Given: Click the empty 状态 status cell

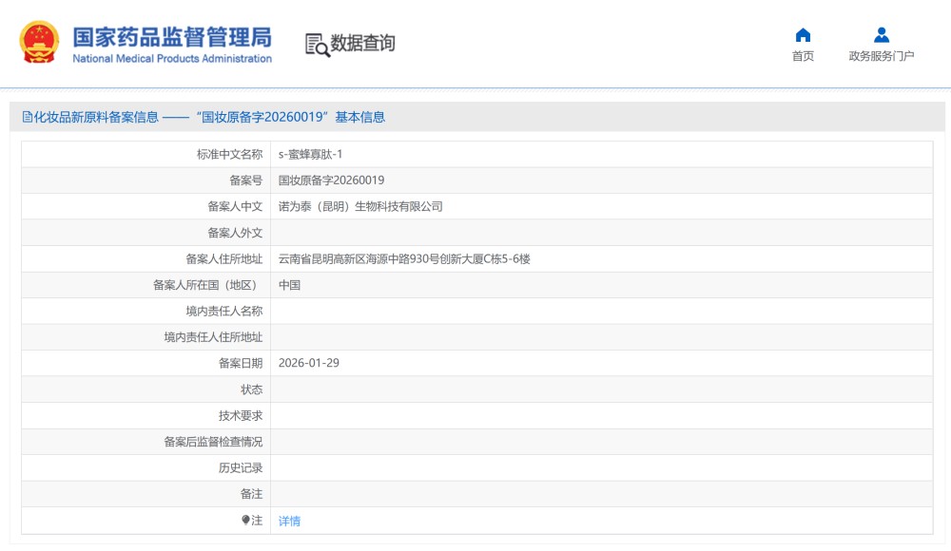Looking at the screenshot, I should click(475, 389).
